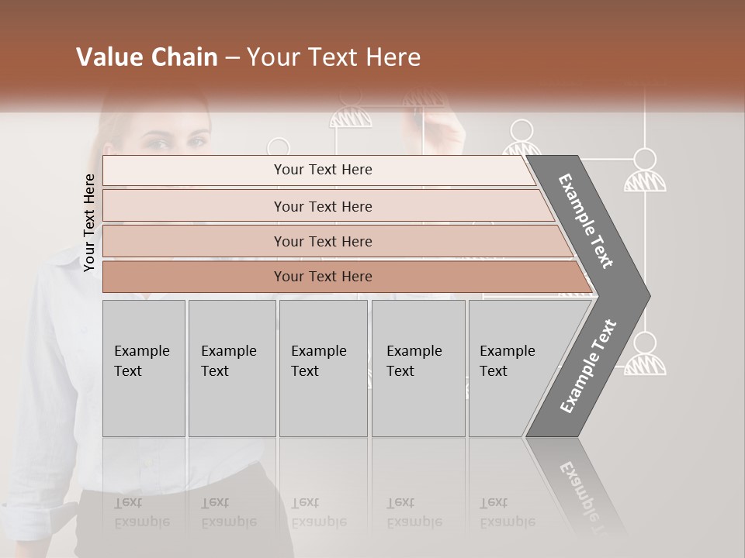This screenshot has width=745, height=558.
Task: Select the topmost "Your Text Here" bar
Action: coord(322,170)
